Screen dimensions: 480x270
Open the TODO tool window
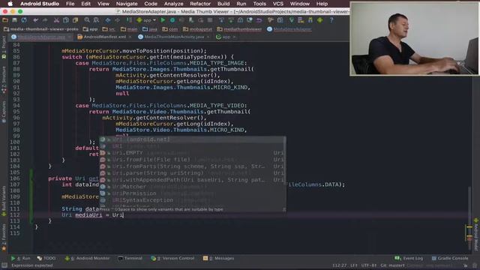46,258
